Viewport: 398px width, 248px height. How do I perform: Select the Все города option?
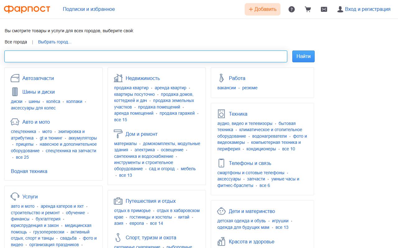(x=16, y=42)
